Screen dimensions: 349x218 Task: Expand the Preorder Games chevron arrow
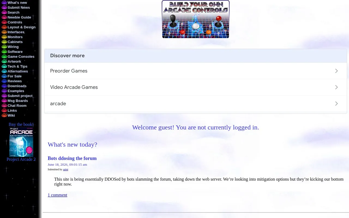pyautogui.click(x=336, y=71)
